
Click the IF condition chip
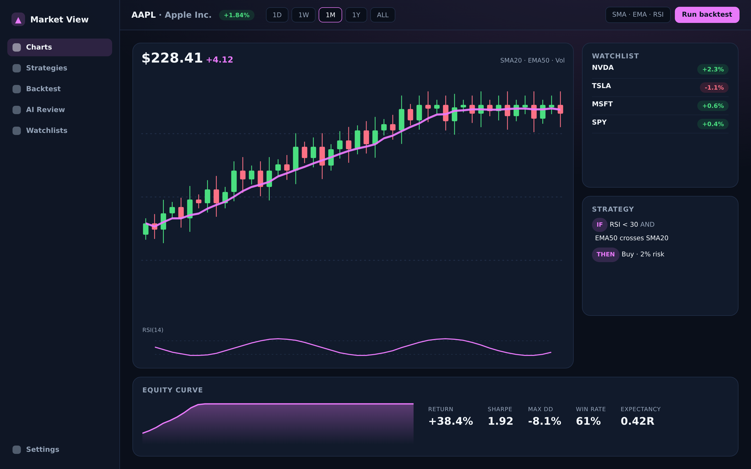point(599,225)
